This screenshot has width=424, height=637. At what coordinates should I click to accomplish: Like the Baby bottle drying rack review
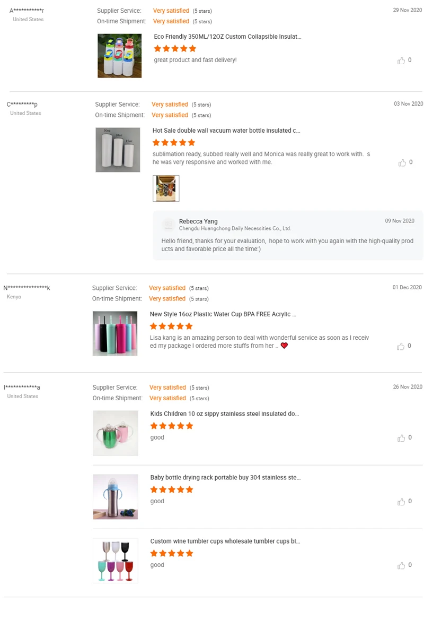click(401, 502)
